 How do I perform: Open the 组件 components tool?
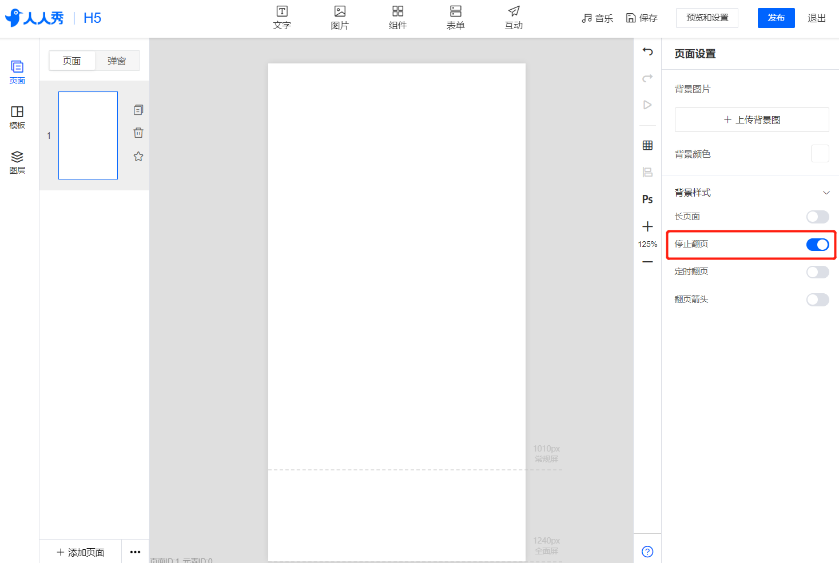398,18
